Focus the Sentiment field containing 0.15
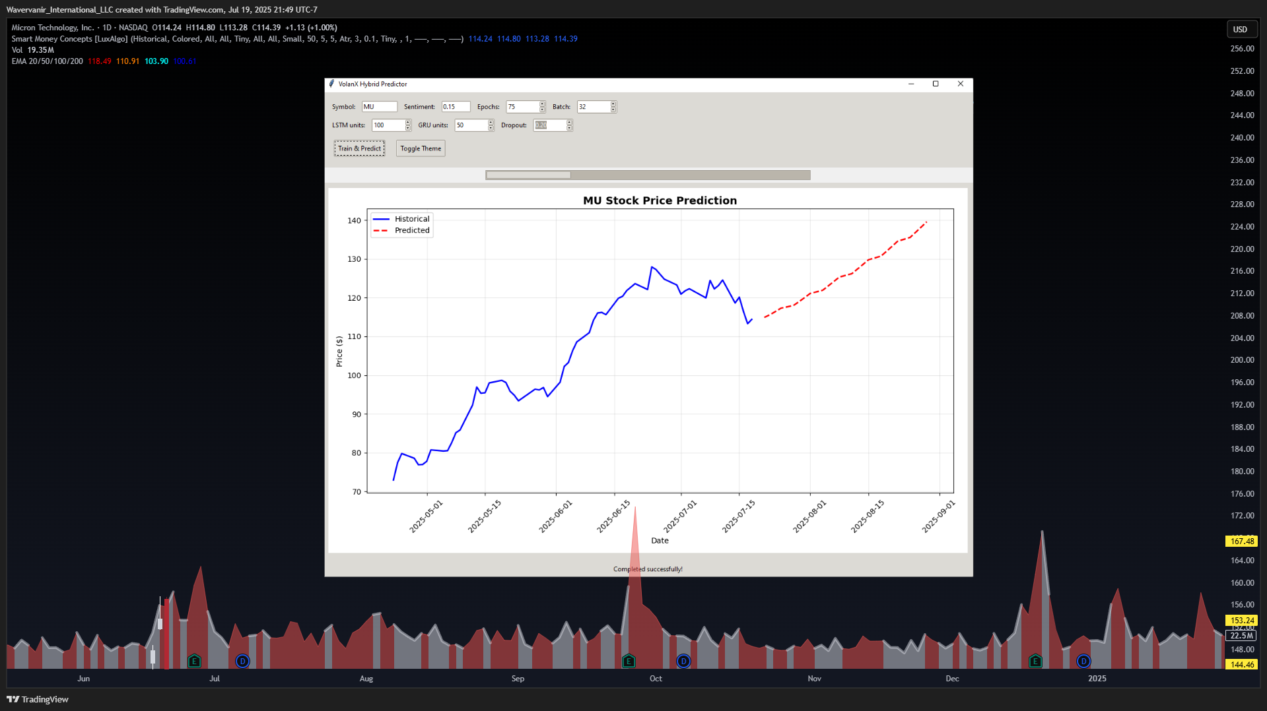Image resolution: width=1267 pixels, height=711 pixels. (x=456, y=107)
